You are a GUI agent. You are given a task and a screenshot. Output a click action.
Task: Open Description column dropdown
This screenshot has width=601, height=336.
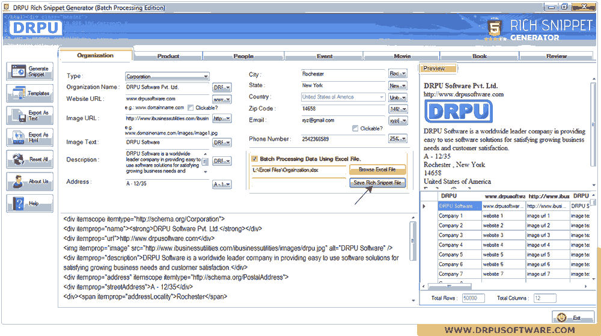click(222, 161)
